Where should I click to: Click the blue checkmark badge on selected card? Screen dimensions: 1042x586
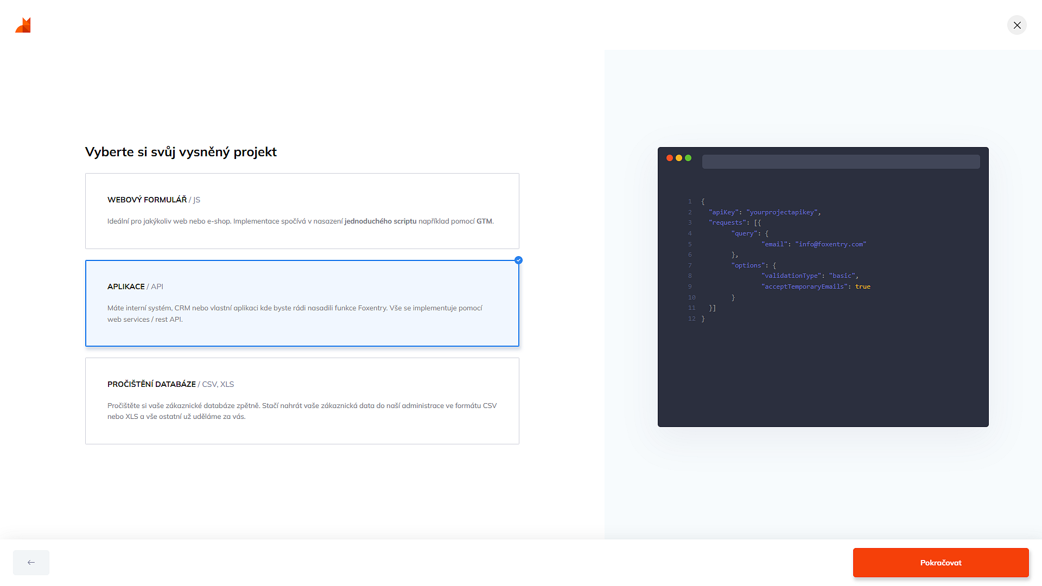point(518,260)
